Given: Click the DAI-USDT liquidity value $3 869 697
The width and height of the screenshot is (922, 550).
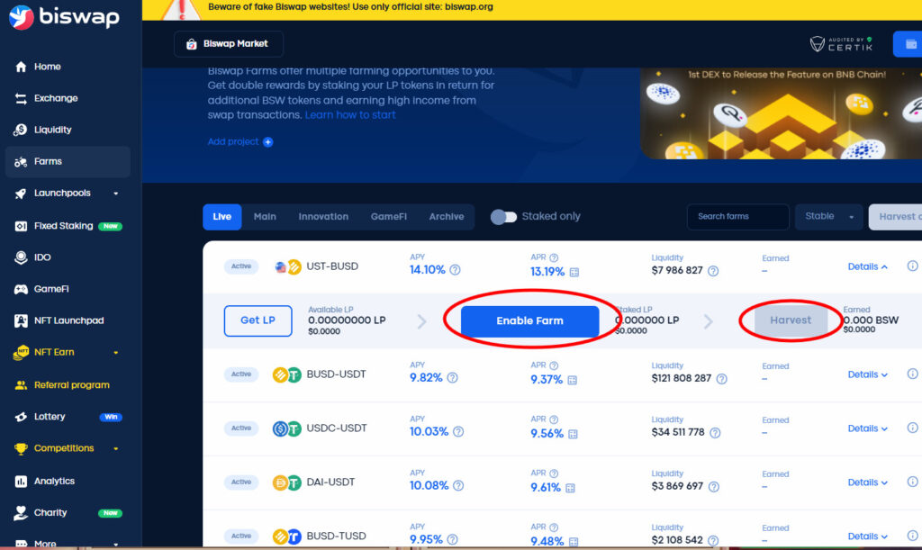Looking at the screenshot, I should tap(677, 487).
